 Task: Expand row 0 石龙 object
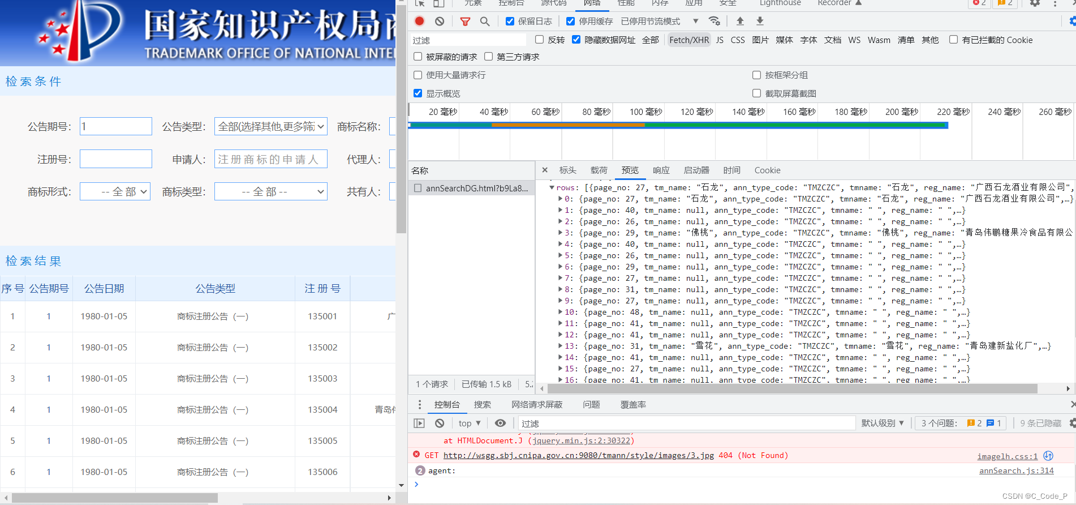[560, 199]
